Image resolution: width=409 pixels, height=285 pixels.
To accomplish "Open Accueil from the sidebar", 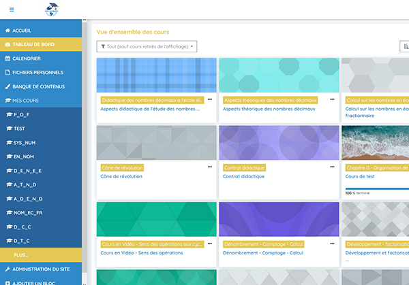I will 22,31.
